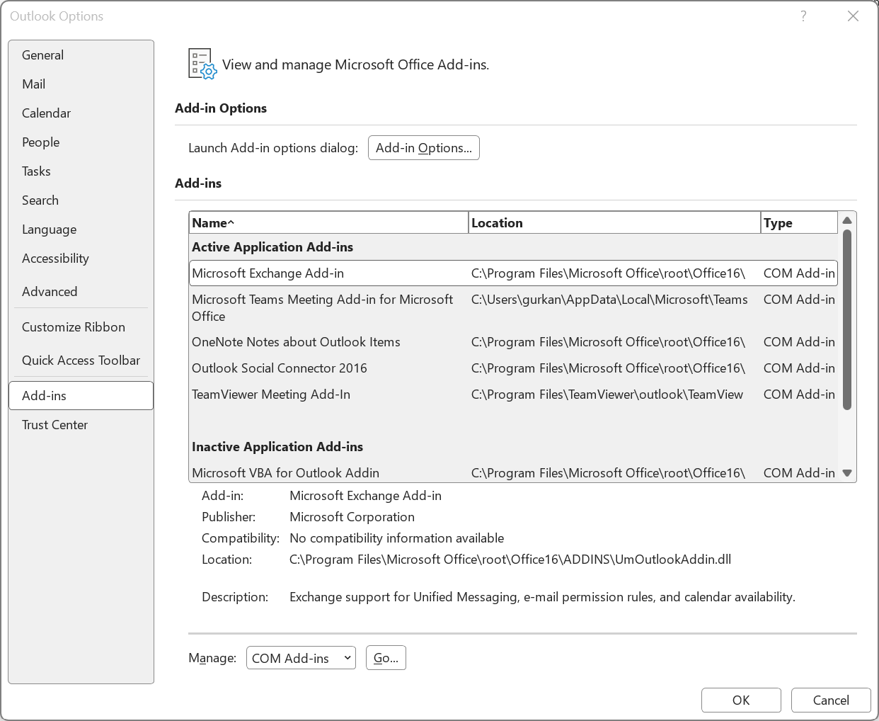Image resolution: width=879 pixels, height=721 pixels.
Task: Select Outlook Social Connector 2016 row
Action: pos(514,368)
